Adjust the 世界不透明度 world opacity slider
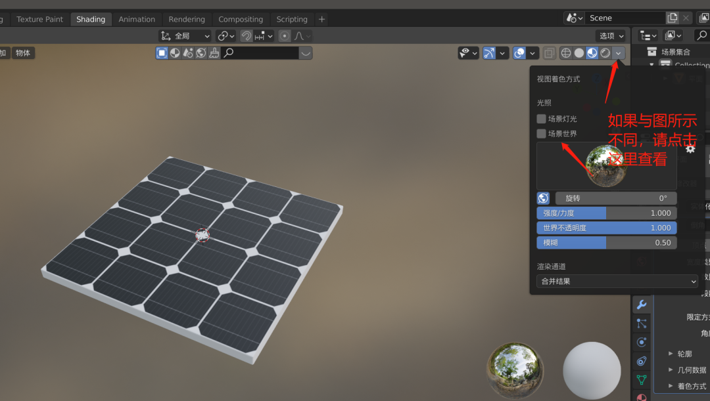 click(x=607, y=228)
